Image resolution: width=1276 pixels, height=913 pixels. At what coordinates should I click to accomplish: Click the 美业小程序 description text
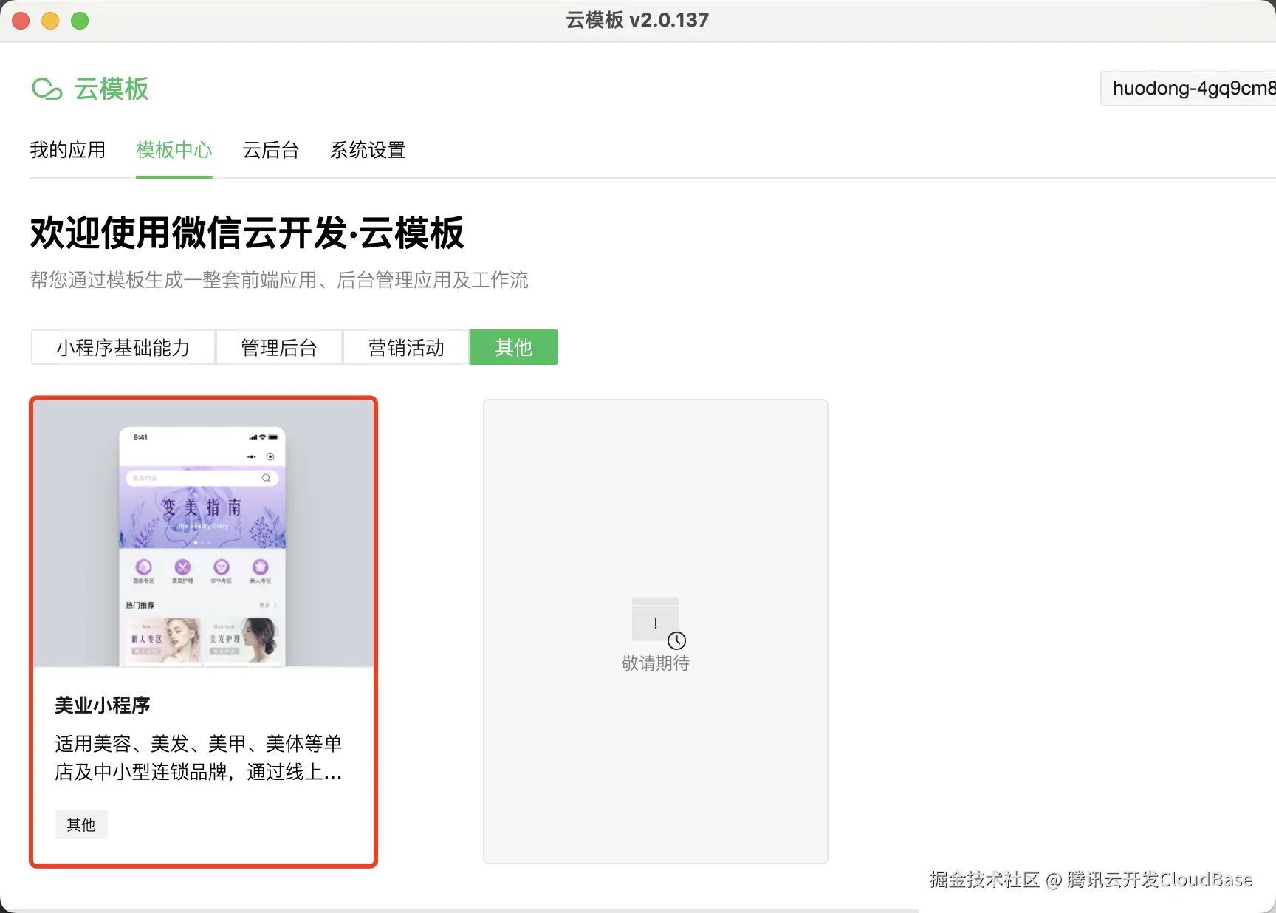tap(199, 758)
